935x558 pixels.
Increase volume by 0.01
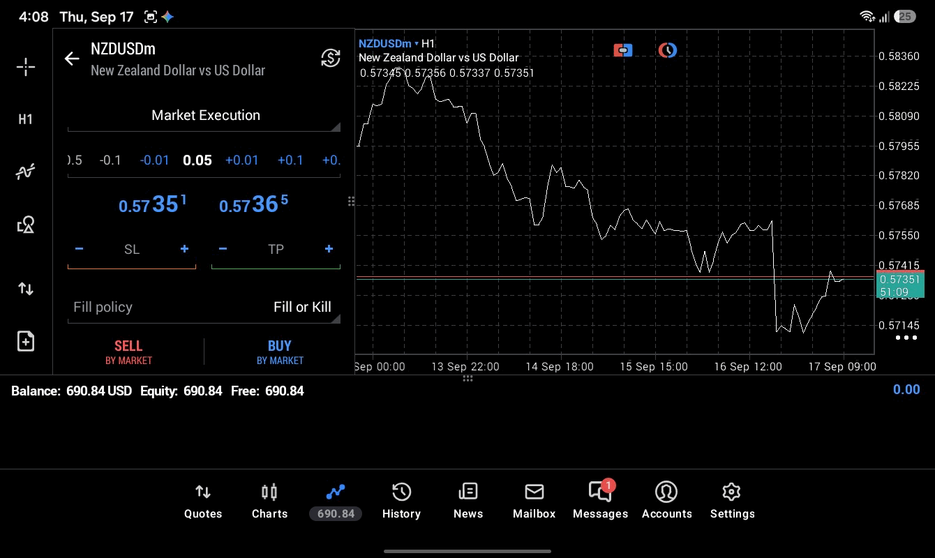click(x=241, y=160)
